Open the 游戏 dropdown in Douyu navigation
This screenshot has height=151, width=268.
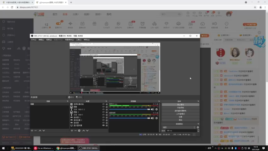98,14
